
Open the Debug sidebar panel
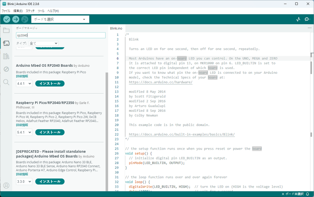pyautogui.click(x=6, y=69)
